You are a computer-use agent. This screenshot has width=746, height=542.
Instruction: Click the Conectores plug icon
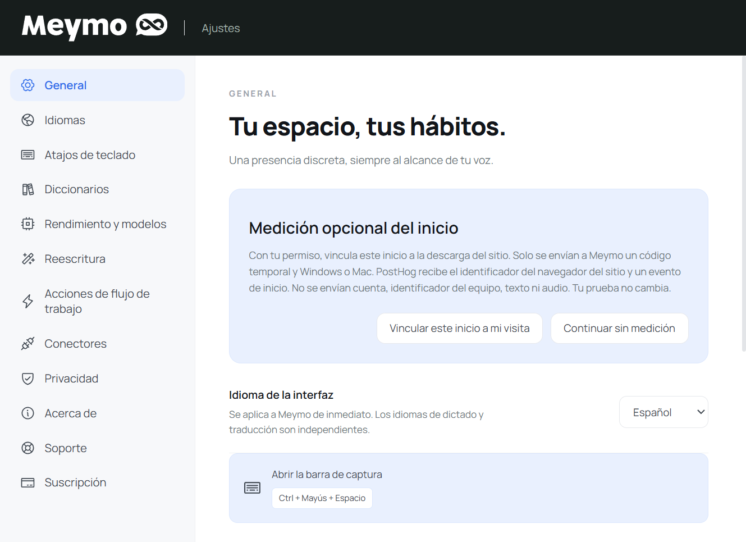pos(28,344)
